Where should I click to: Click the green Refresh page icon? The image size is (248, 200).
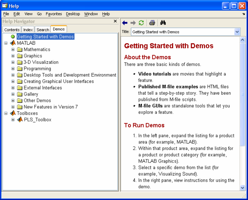click(141, 23)
